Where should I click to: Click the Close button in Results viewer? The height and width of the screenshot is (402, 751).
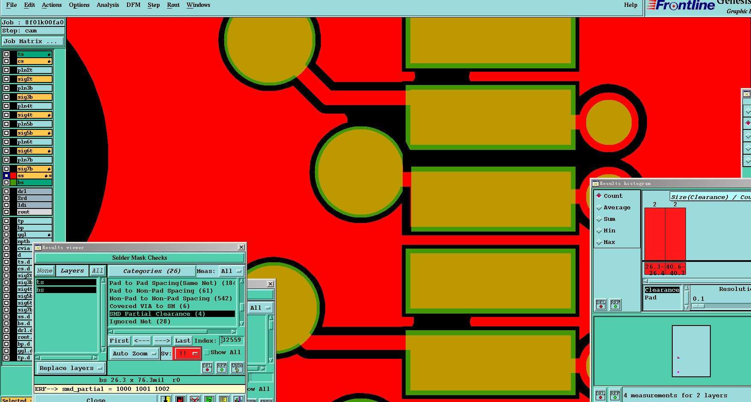point(96,399)
